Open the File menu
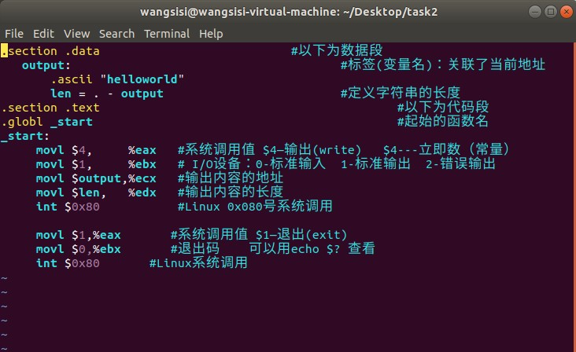 pyautogui.click(x=14, y=34)
